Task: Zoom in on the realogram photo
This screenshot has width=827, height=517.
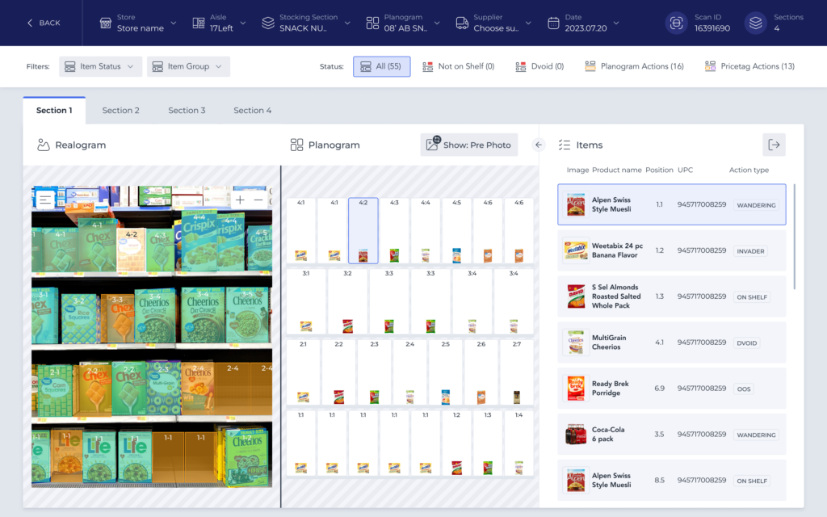Action: tap(240, 200)
